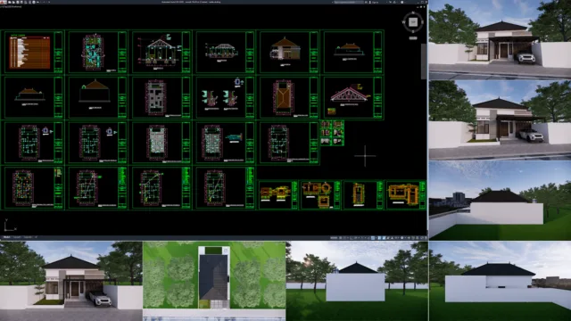
Task: Select the pink roof truss detail sheet
Action: click(x=353, y=97)
